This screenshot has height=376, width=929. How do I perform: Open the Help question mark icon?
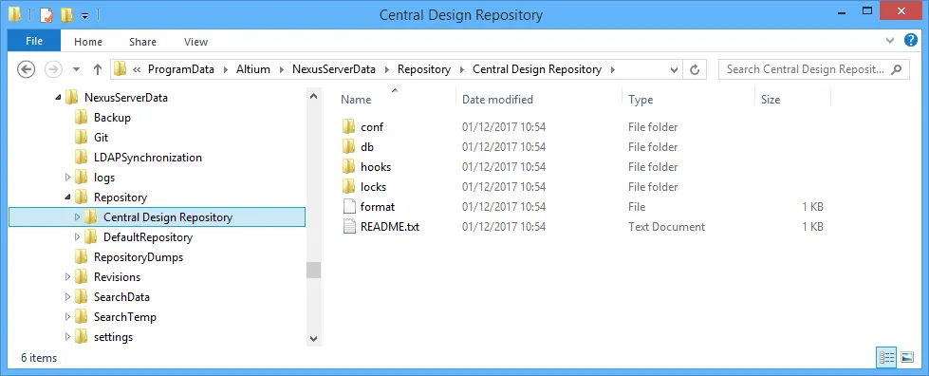tap(911, 40)
